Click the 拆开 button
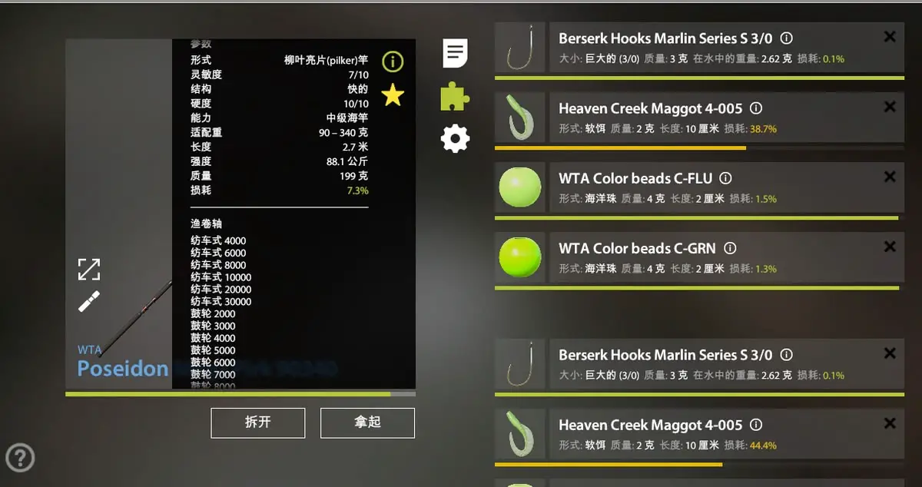 tap(258, 422)
